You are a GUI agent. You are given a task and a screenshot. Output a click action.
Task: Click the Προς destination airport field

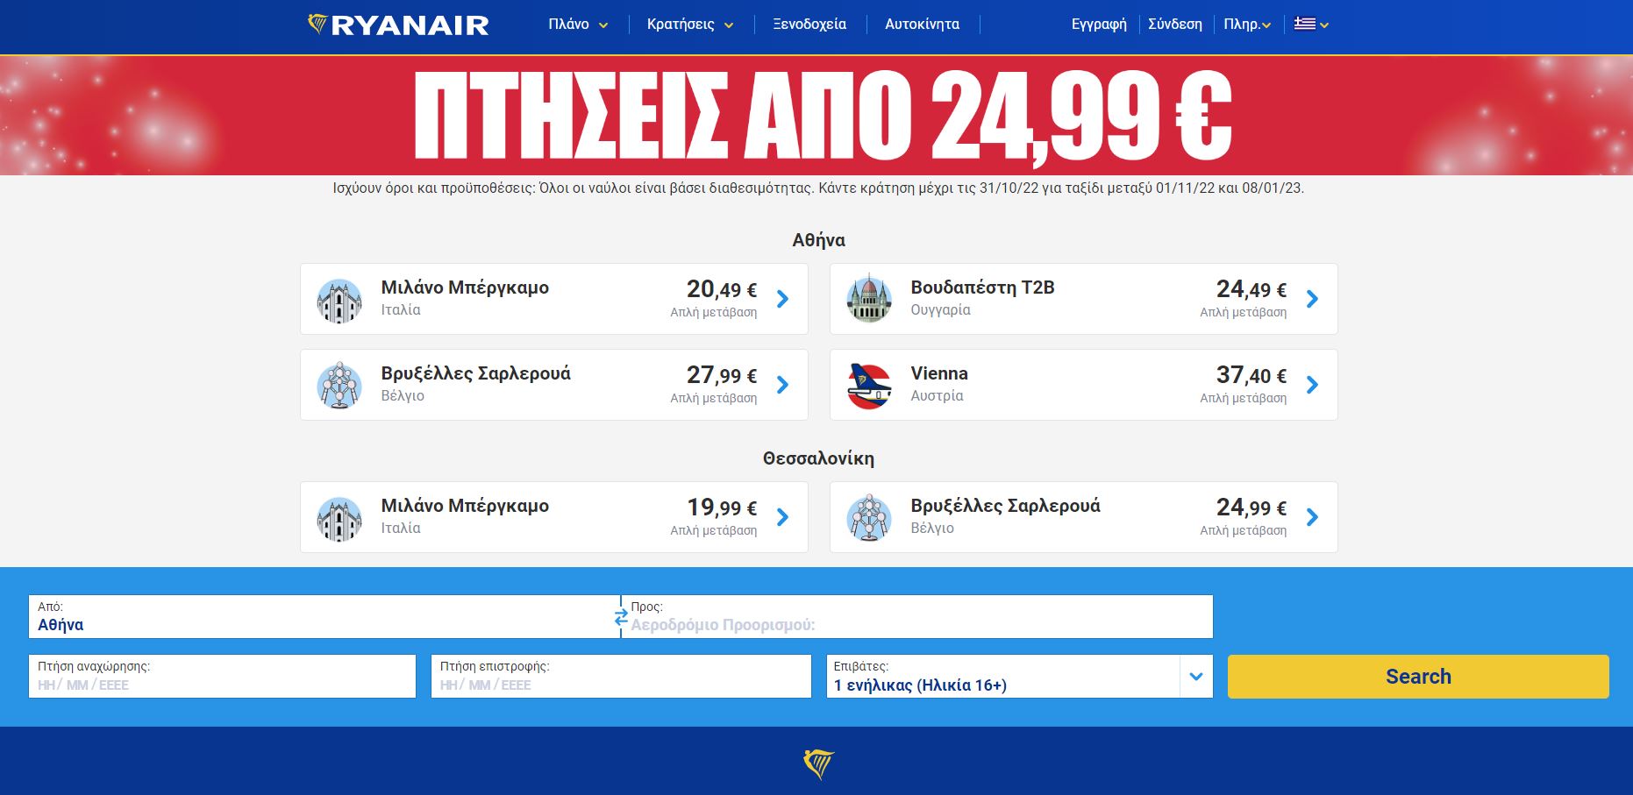(x=917, y=616)
